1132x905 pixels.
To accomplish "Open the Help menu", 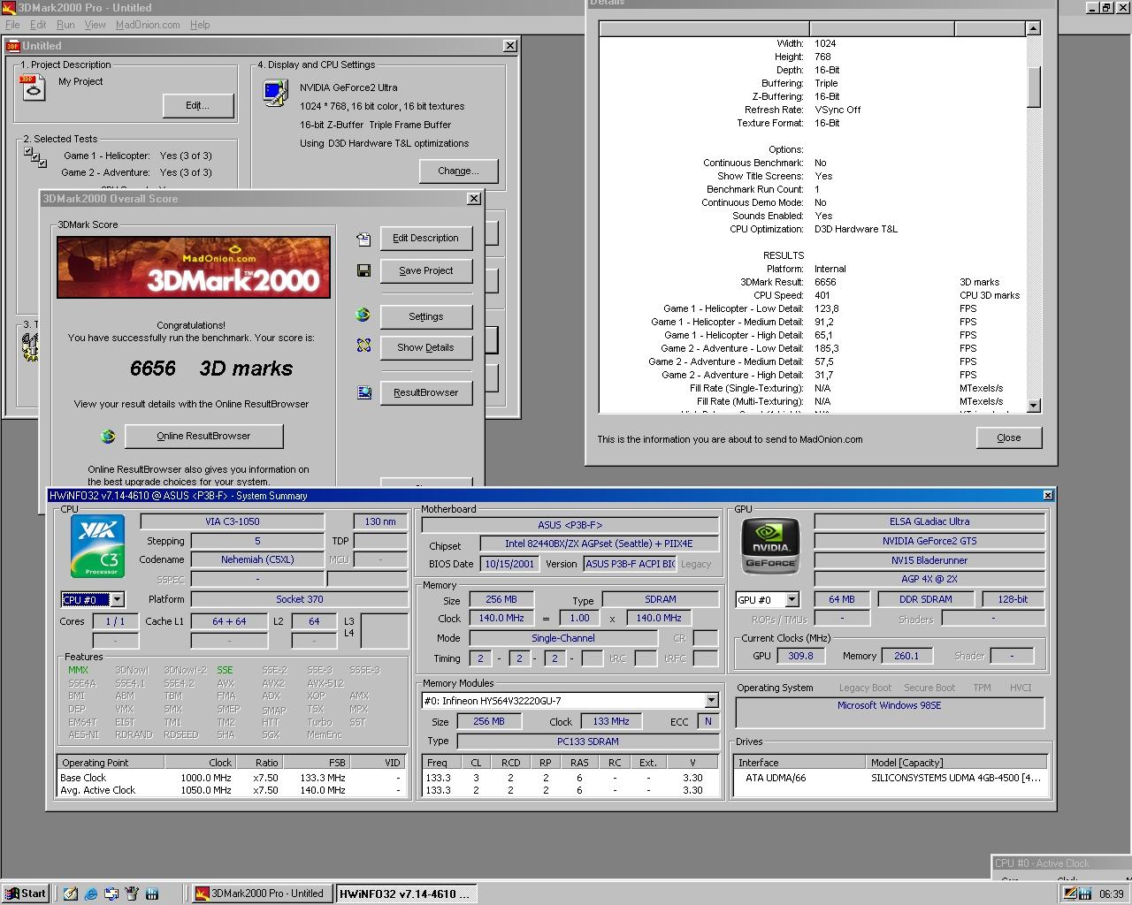I will (x=200, y=25).
